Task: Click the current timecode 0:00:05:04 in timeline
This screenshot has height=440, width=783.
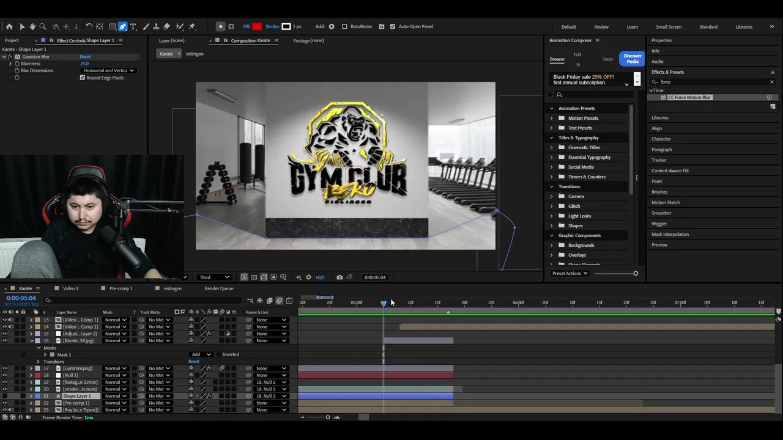Action: (21, 298)
